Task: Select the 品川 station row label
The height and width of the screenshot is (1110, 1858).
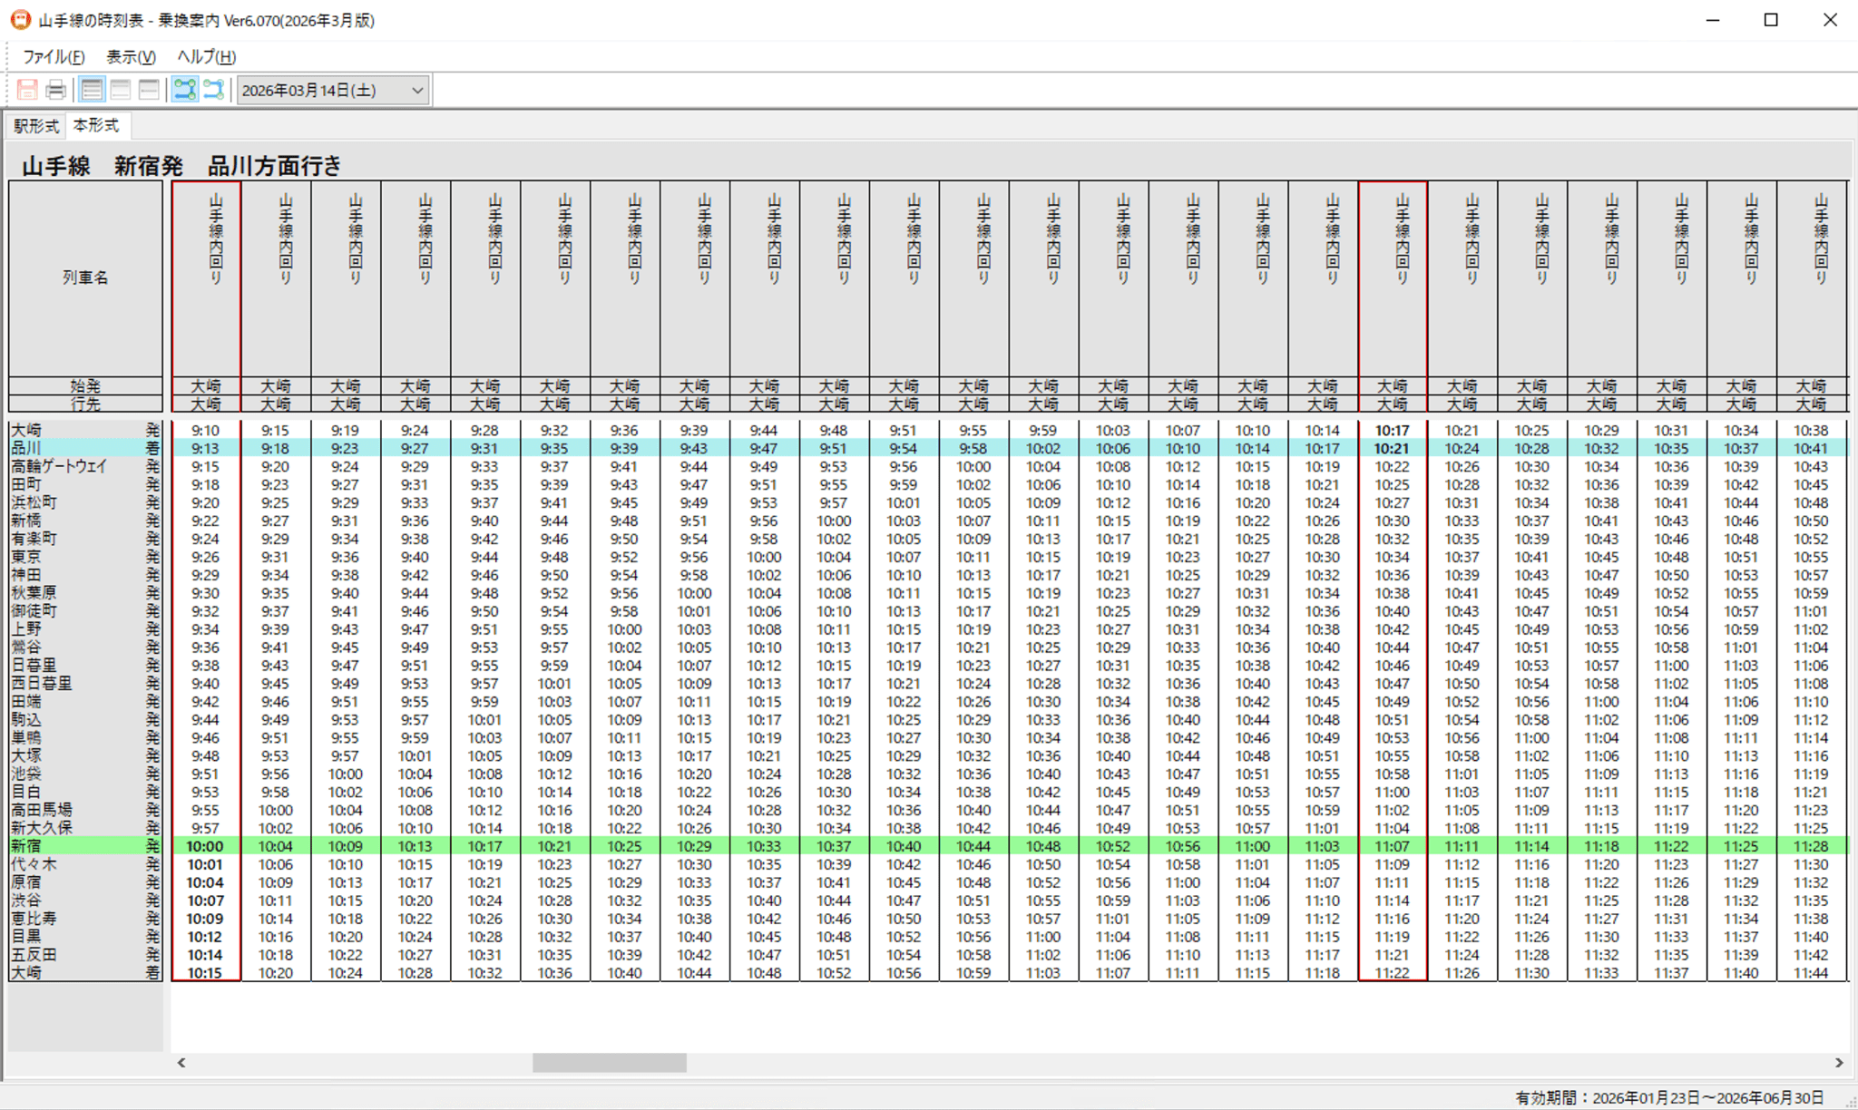Action: tap(26, 448)
